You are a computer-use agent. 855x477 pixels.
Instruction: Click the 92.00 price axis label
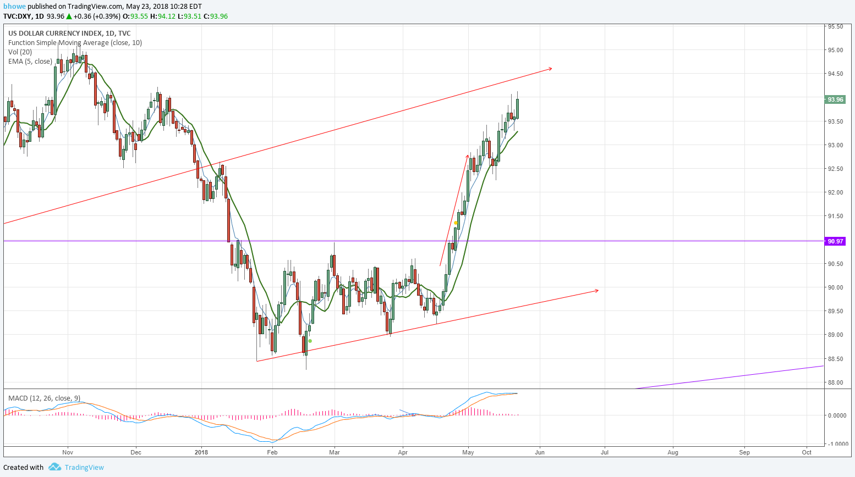point(835,192)
